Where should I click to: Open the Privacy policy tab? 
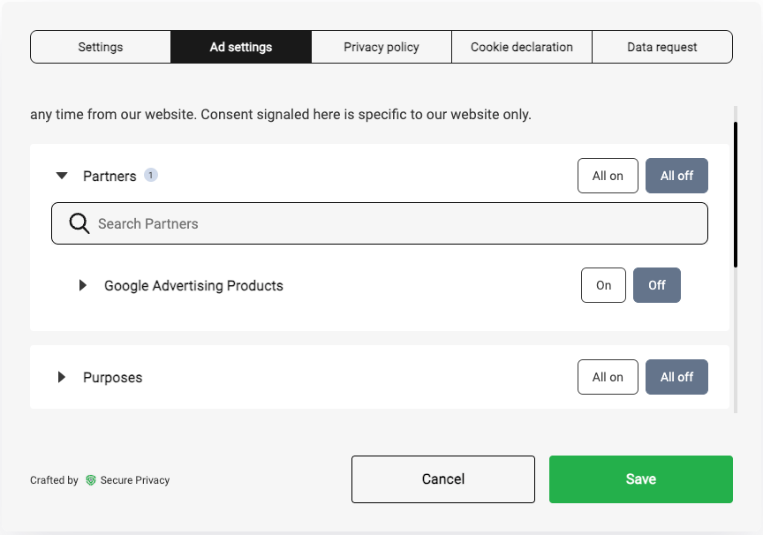click(x=381, y=46)
